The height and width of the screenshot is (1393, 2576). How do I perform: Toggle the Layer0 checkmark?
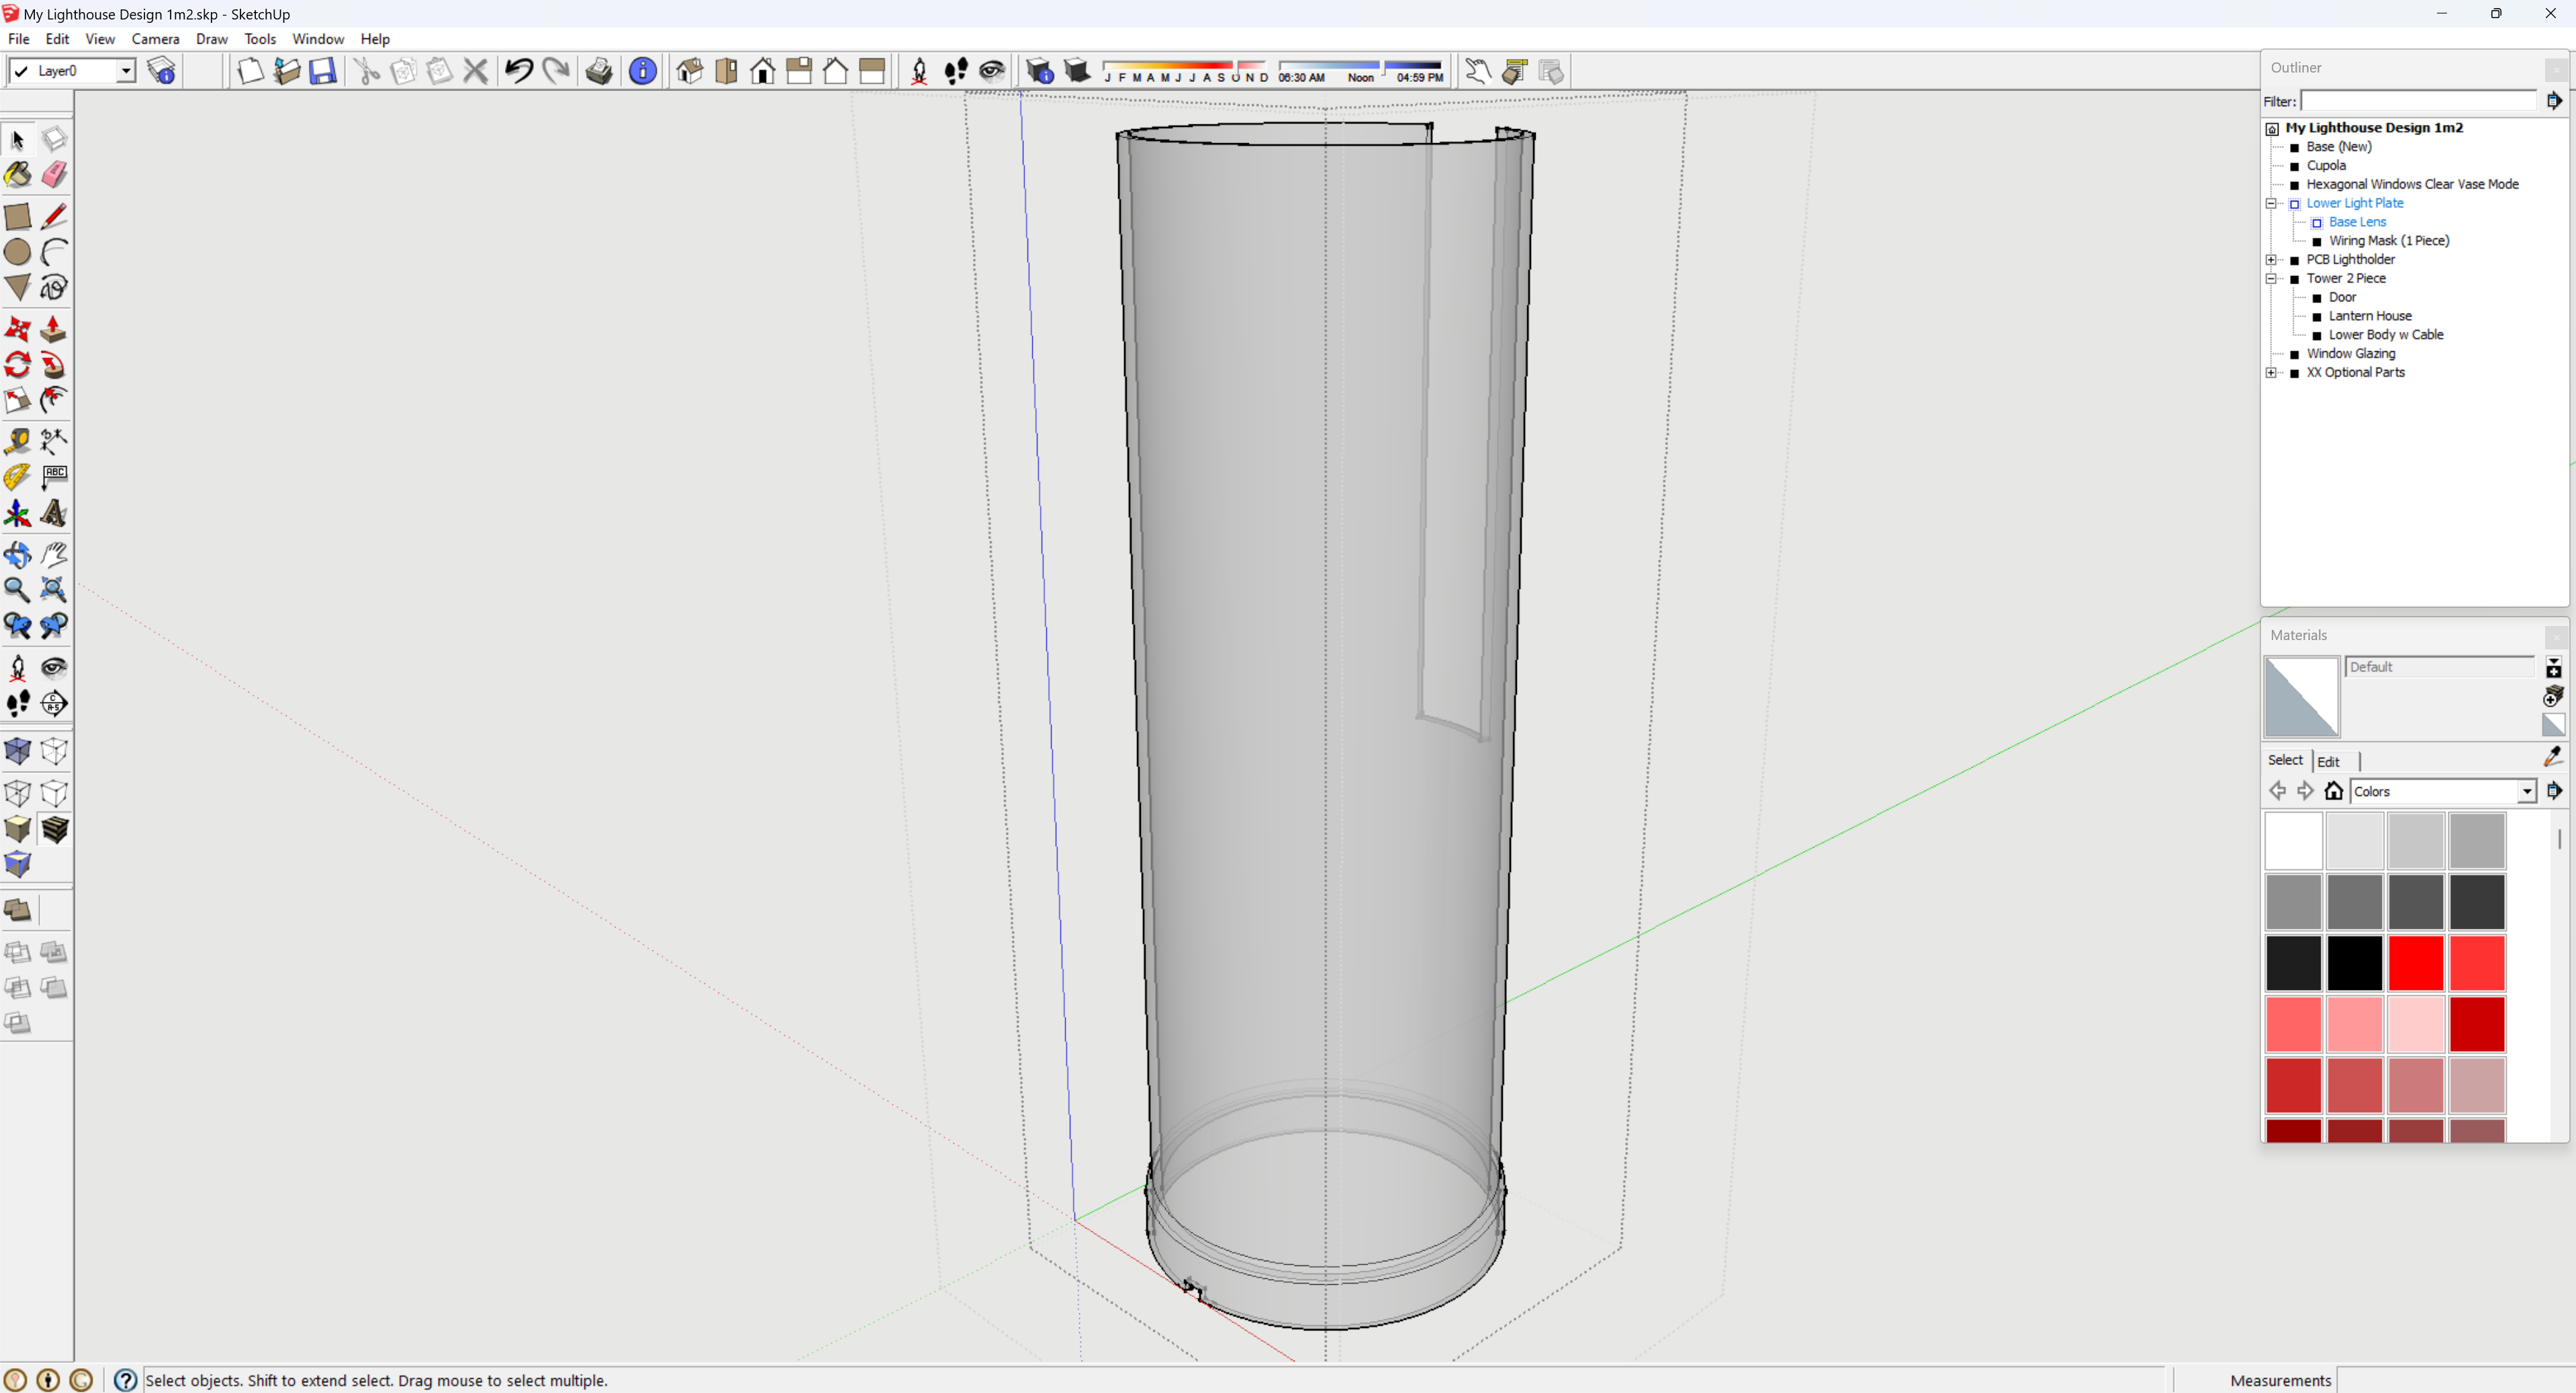click(20, 71)
